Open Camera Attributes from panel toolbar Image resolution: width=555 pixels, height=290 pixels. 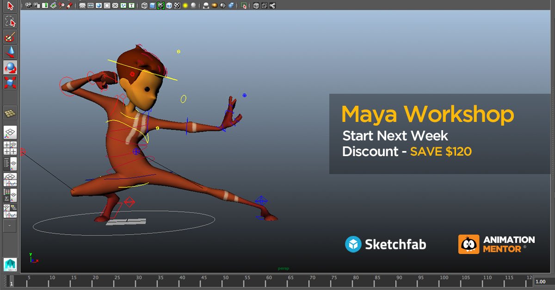click(x=37, y=6)
